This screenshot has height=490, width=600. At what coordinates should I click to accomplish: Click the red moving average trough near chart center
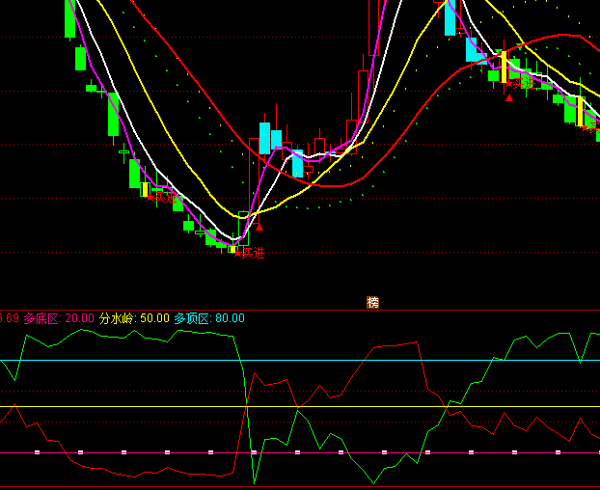point(333,185)
